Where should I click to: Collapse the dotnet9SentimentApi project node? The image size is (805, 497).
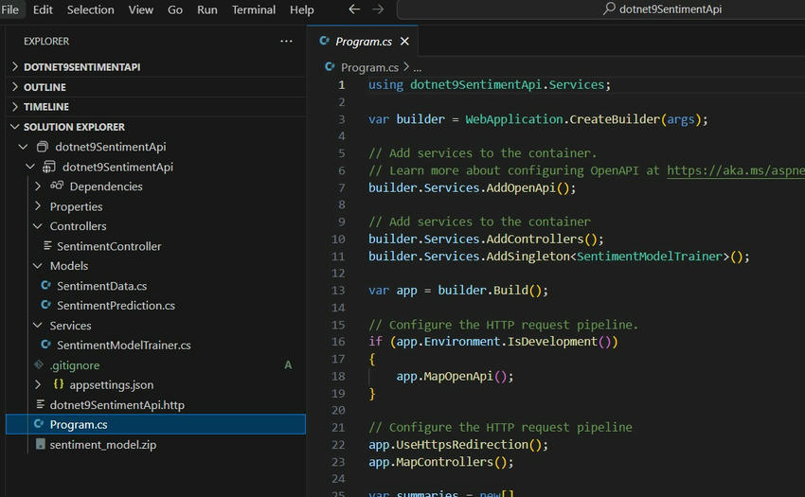click(30, 167)
